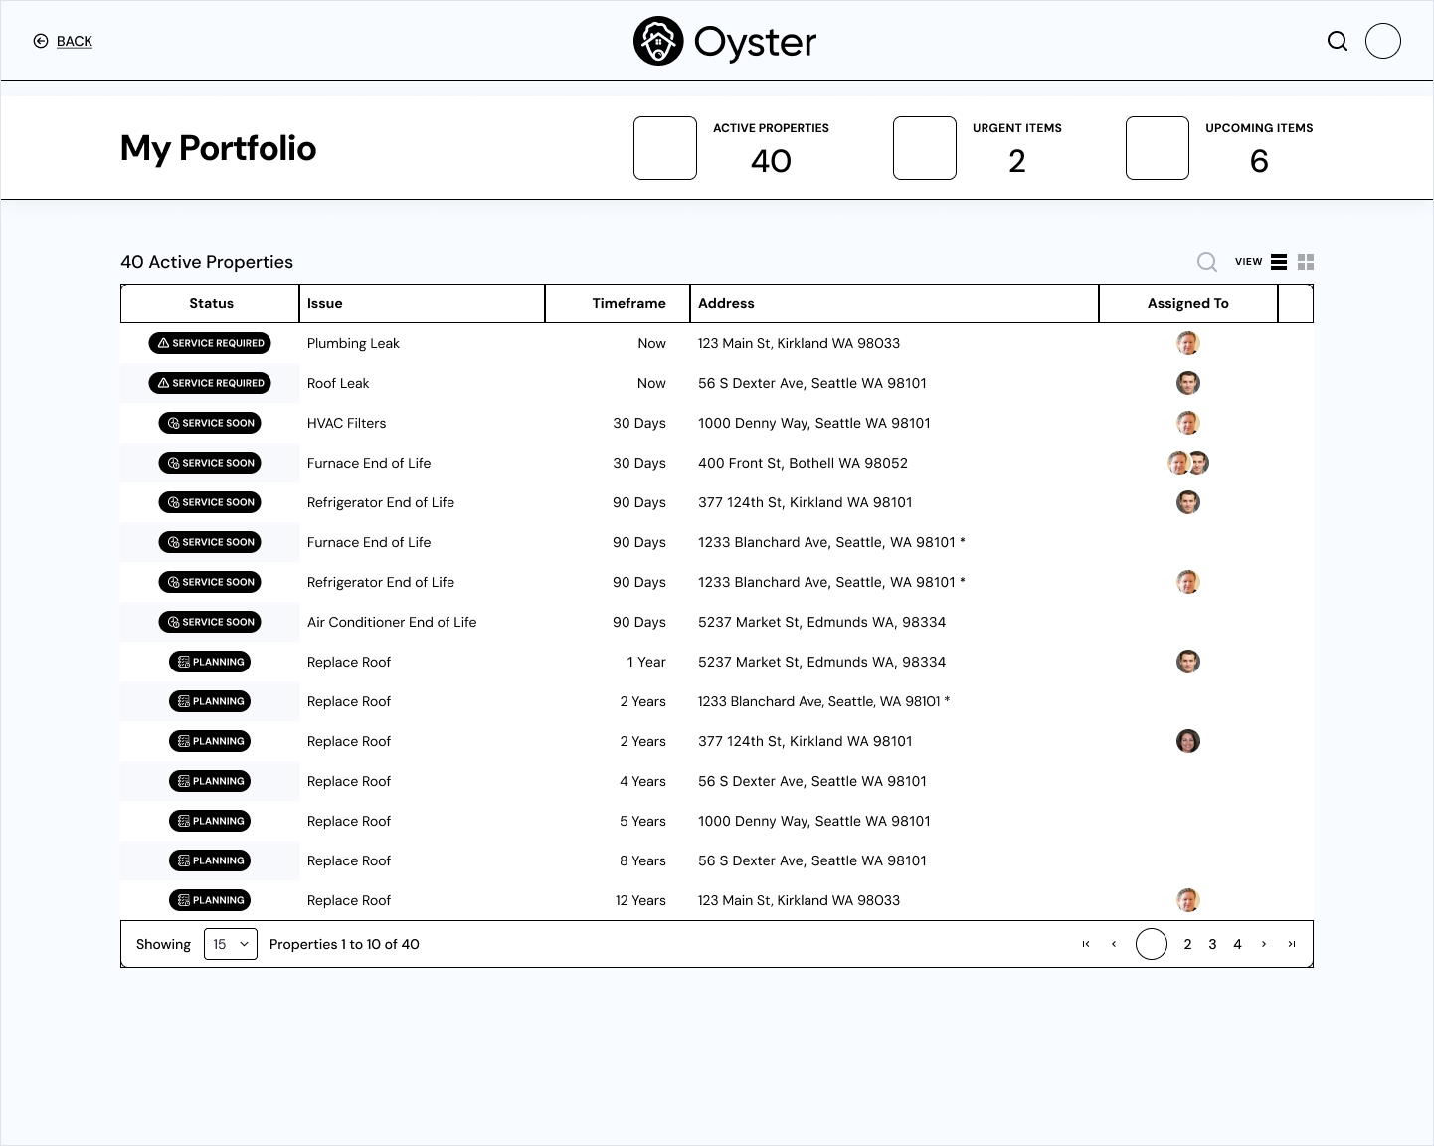Click the Urgent Items count 2
Viewport: 1434px width, 1146px height.
click(x=1016, y=161)
